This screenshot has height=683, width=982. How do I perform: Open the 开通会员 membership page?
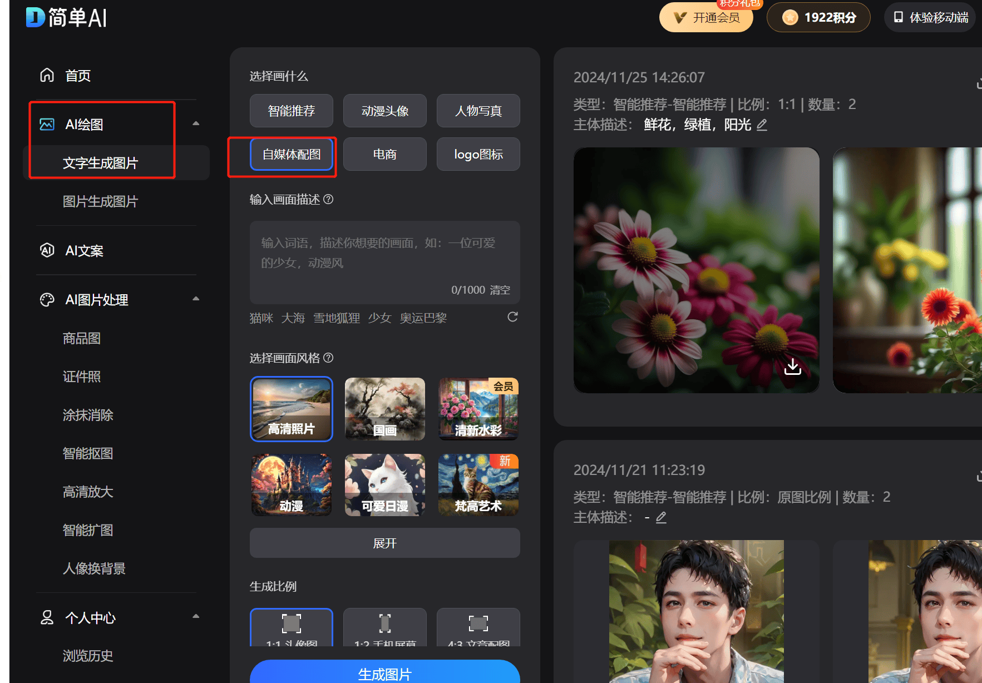coord(705,17)
